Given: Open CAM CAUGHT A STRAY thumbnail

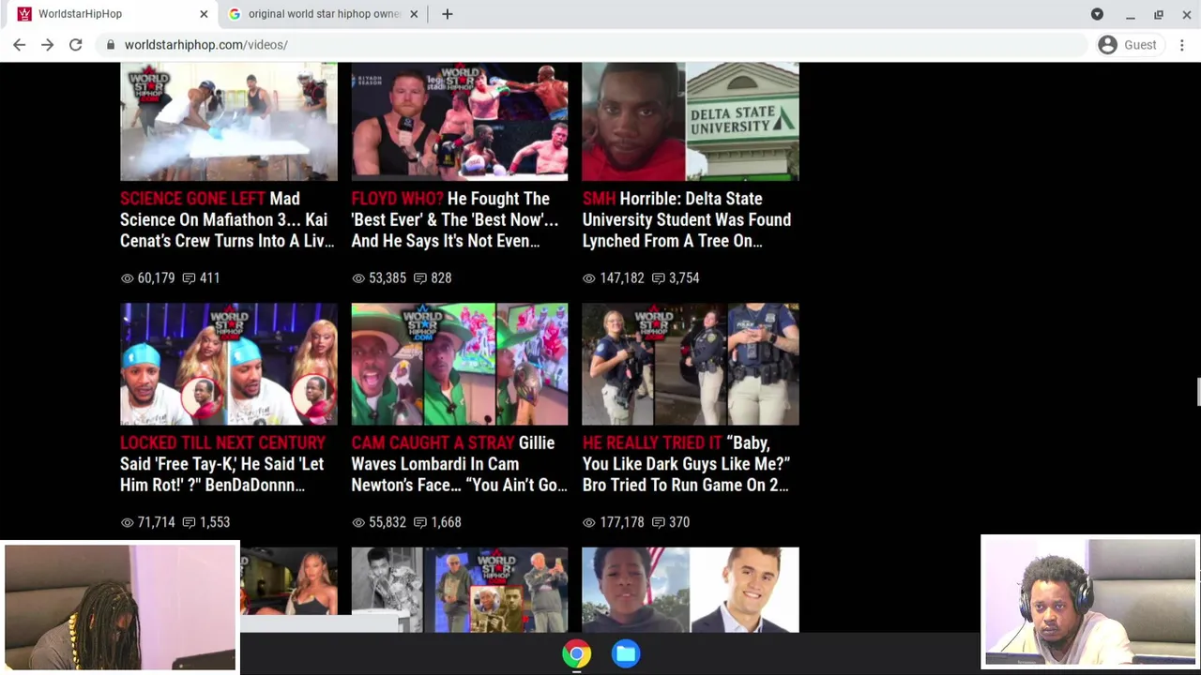Looking at the screenshot, I should coord(460,364).
